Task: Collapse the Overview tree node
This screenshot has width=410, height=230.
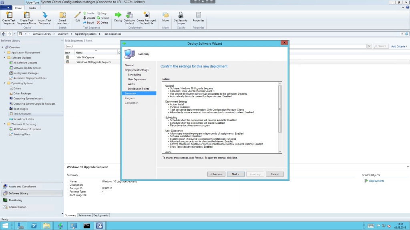Action: click(2, 48)
